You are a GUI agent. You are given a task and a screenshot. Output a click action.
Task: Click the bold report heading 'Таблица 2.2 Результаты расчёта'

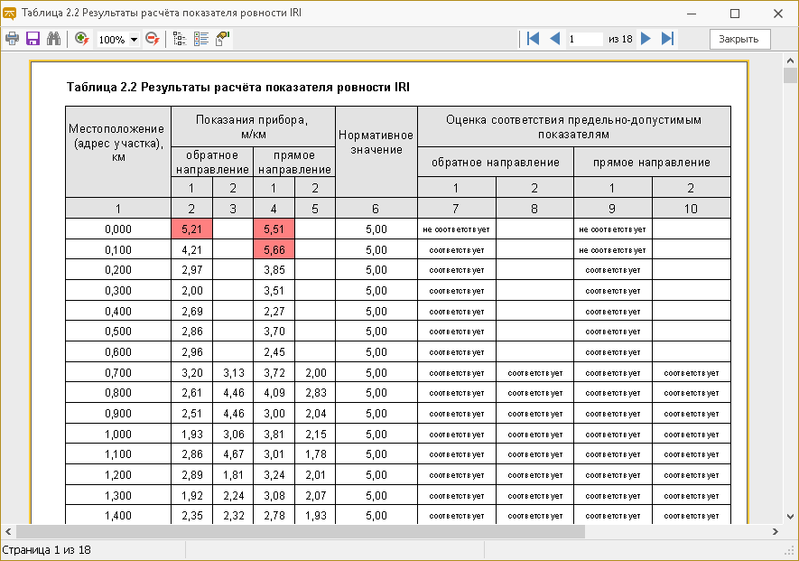pyautogui.click(x=238, y=88)
